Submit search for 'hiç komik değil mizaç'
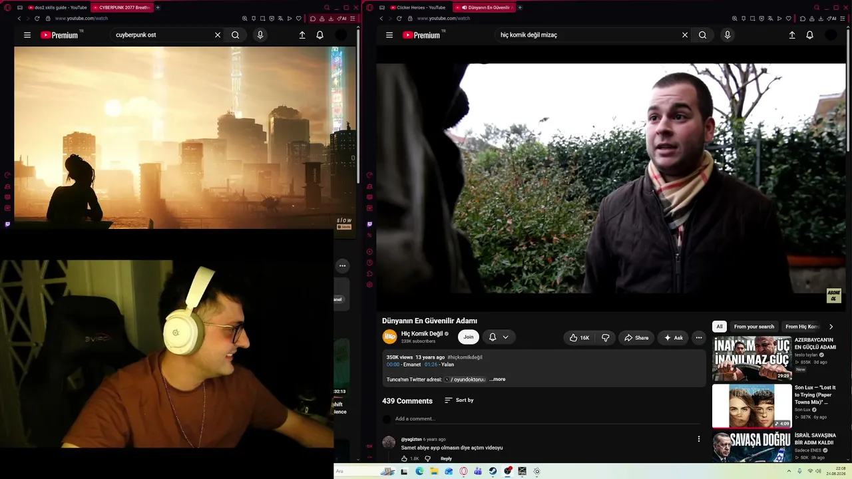 703,35
